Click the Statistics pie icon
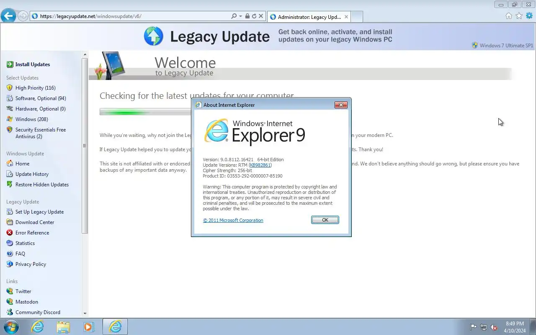Screen dimensions: 536x335 10,243
